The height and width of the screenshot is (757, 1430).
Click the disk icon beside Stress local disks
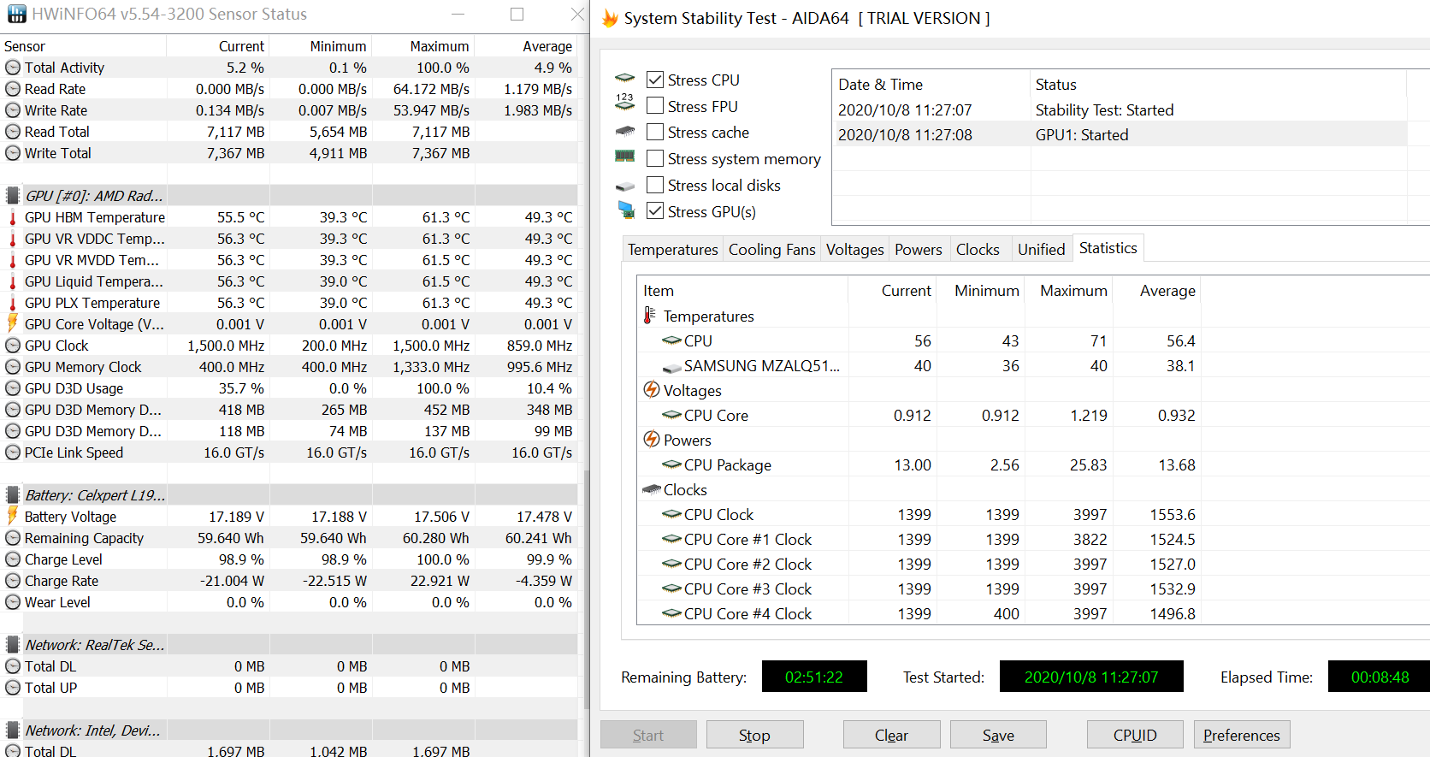click(x=625, y=186)
